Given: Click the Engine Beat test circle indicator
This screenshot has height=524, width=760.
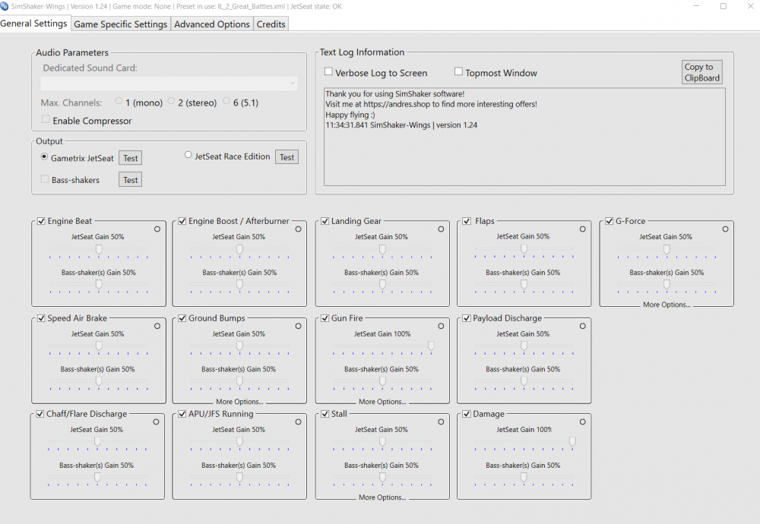Looking at the screenshot, I should tap(157, 229).
